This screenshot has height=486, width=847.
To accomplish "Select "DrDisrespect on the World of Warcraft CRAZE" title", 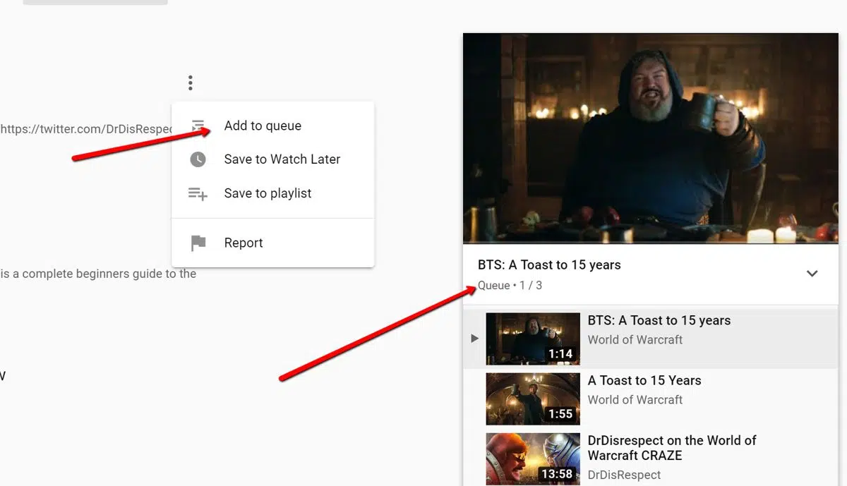I will tap(672, 447).
